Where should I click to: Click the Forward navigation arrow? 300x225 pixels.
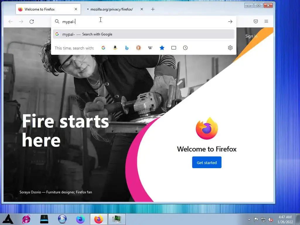[21, 22]
